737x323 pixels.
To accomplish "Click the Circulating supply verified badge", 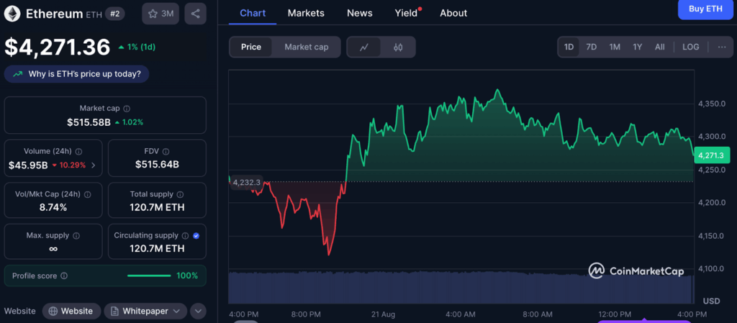I will coord(196,235).
